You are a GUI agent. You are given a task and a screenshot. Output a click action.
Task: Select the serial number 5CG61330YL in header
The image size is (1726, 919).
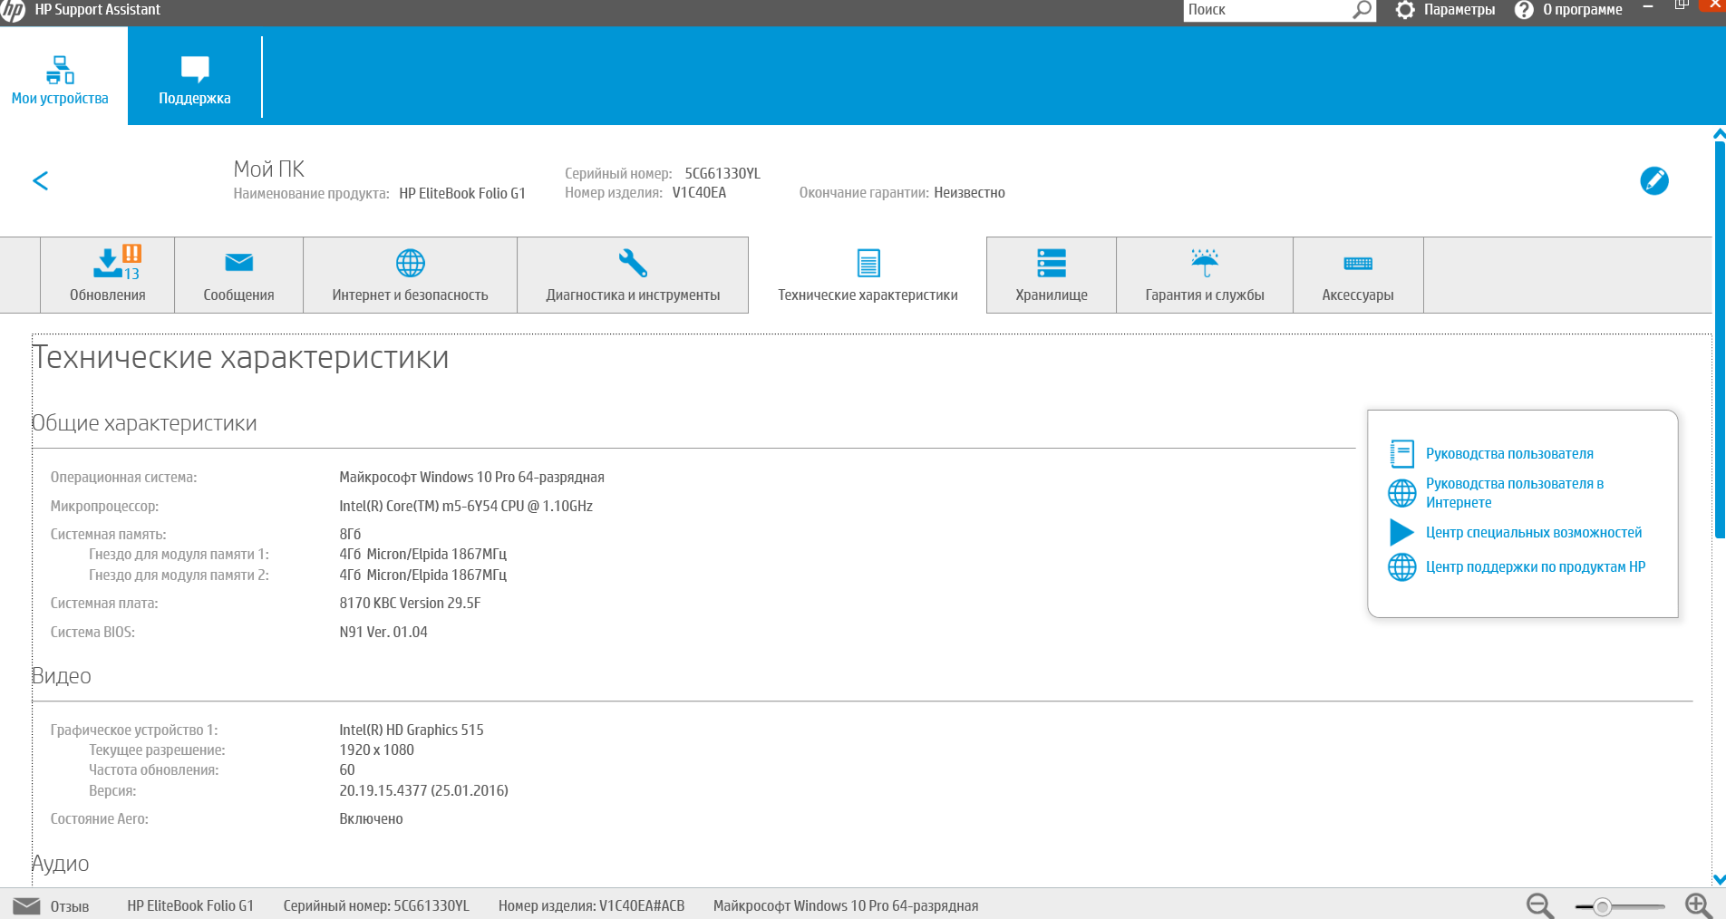click(722, 173)
